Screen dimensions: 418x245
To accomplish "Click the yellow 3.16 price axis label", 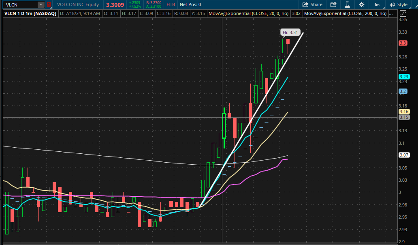I will (x=404, y=112).
